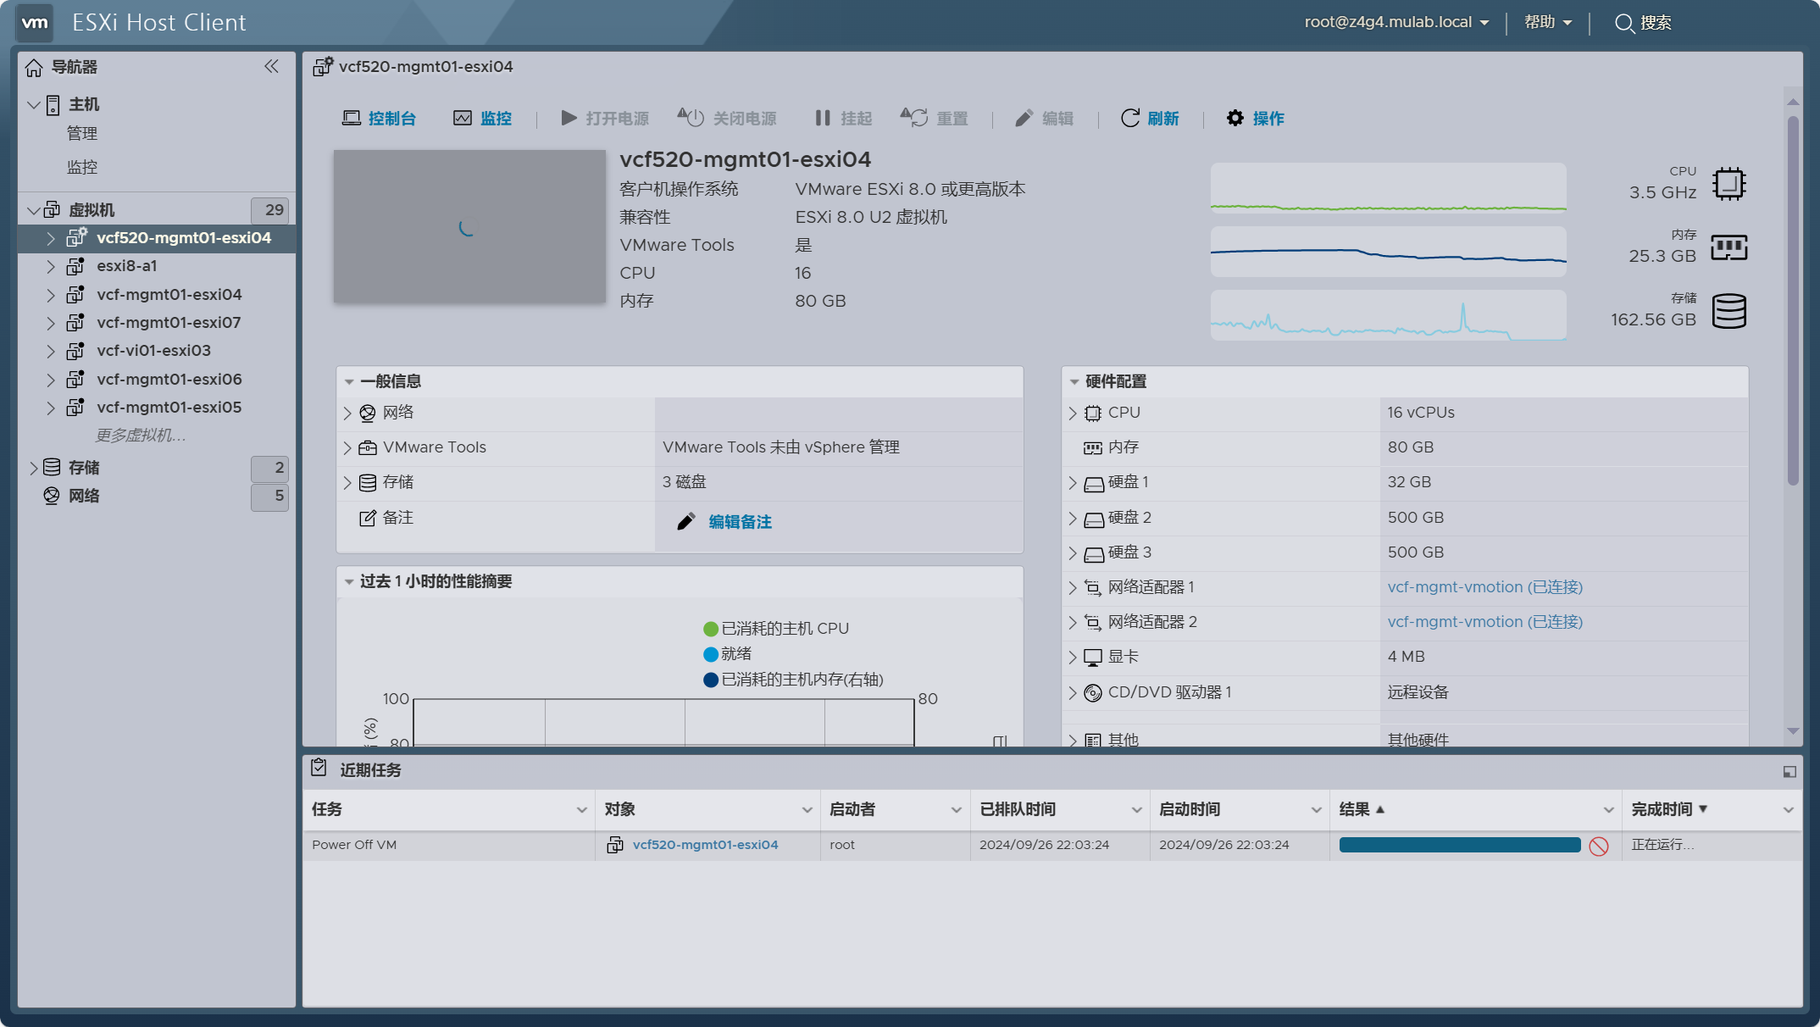The width and height of the screenshot is (1820, 1027).
Task: Collapse the 虚拟机 tree node
Action: coord(34,210)
